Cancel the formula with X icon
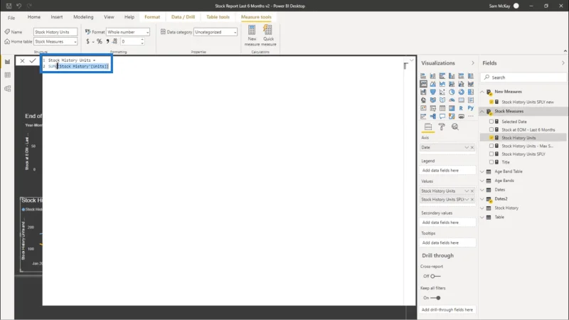 click(22, 60)
